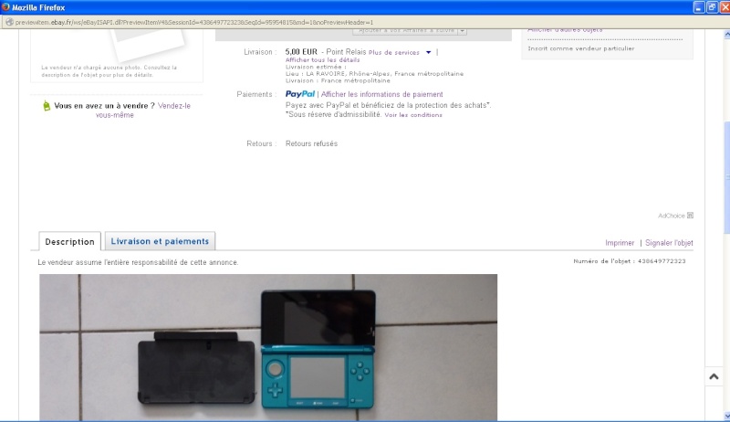This screenshot has height=422, width=730.
Task: Click the Imprimer link
Action: [620, 243]
